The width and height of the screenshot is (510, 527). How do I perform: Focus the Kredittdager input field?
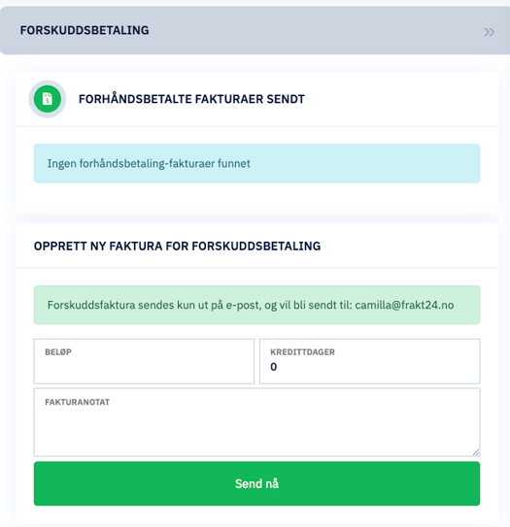[370, 361]
